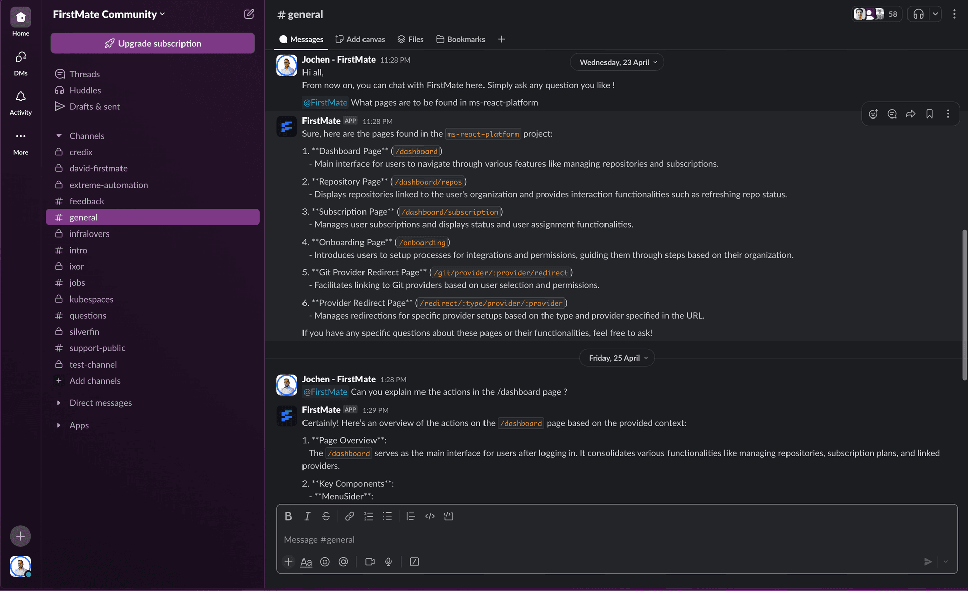The height and width of the screenshot is (591, 968).
Task: Open the emoji picker in composer
Action: (x=325, y=562)
